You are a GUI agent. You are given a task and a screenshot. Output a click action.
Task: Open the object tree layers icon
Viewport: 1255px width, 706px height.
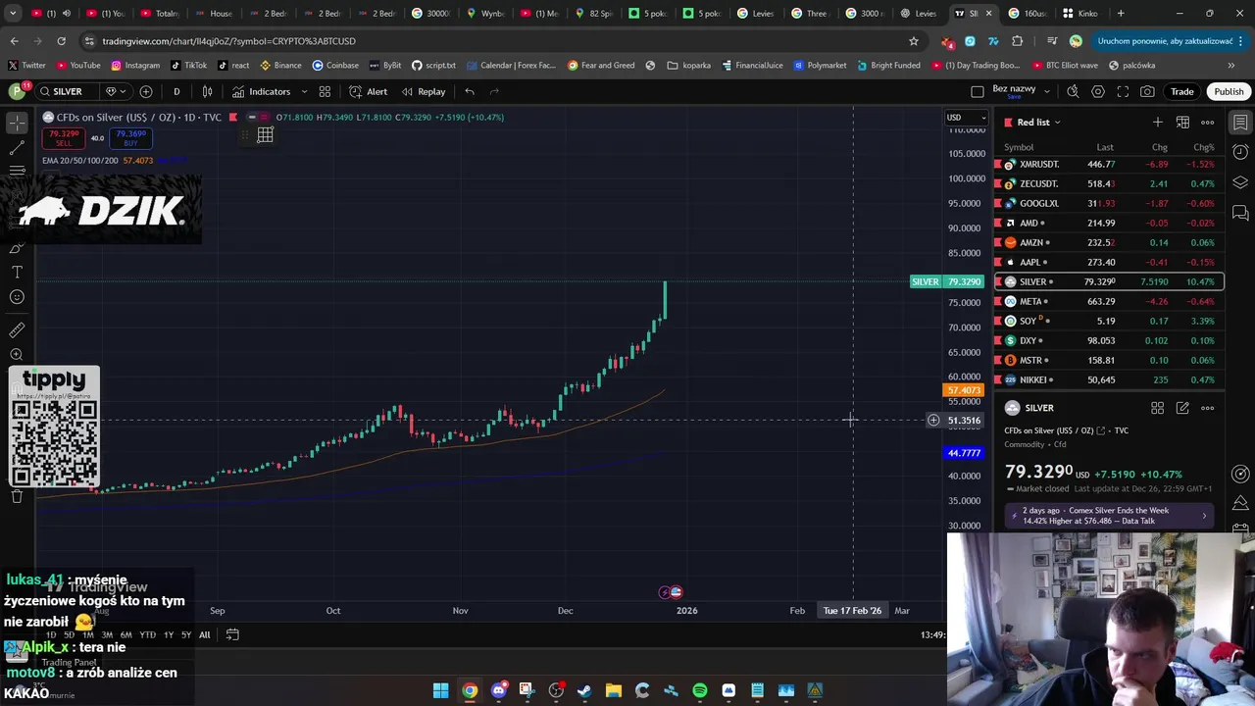click(x=1240, y=182)
